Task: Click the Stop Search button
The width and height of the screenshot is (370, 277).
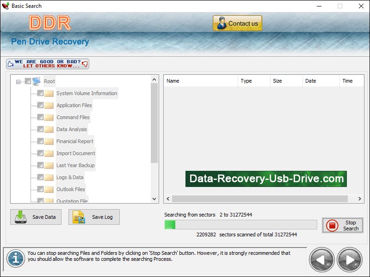Action: coord(343,225)
